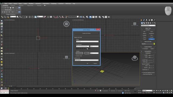Select the Custom radio button
The width and height of the screenshot is (173, 97).
[x=75, y=51]
